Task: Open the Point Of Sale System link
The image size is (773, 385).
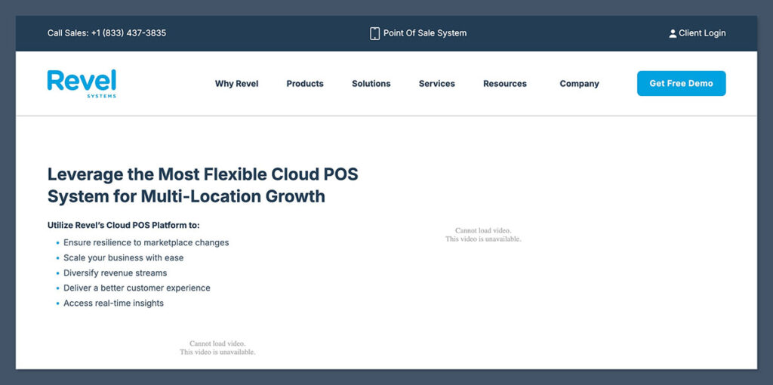Action: point(424,33)
